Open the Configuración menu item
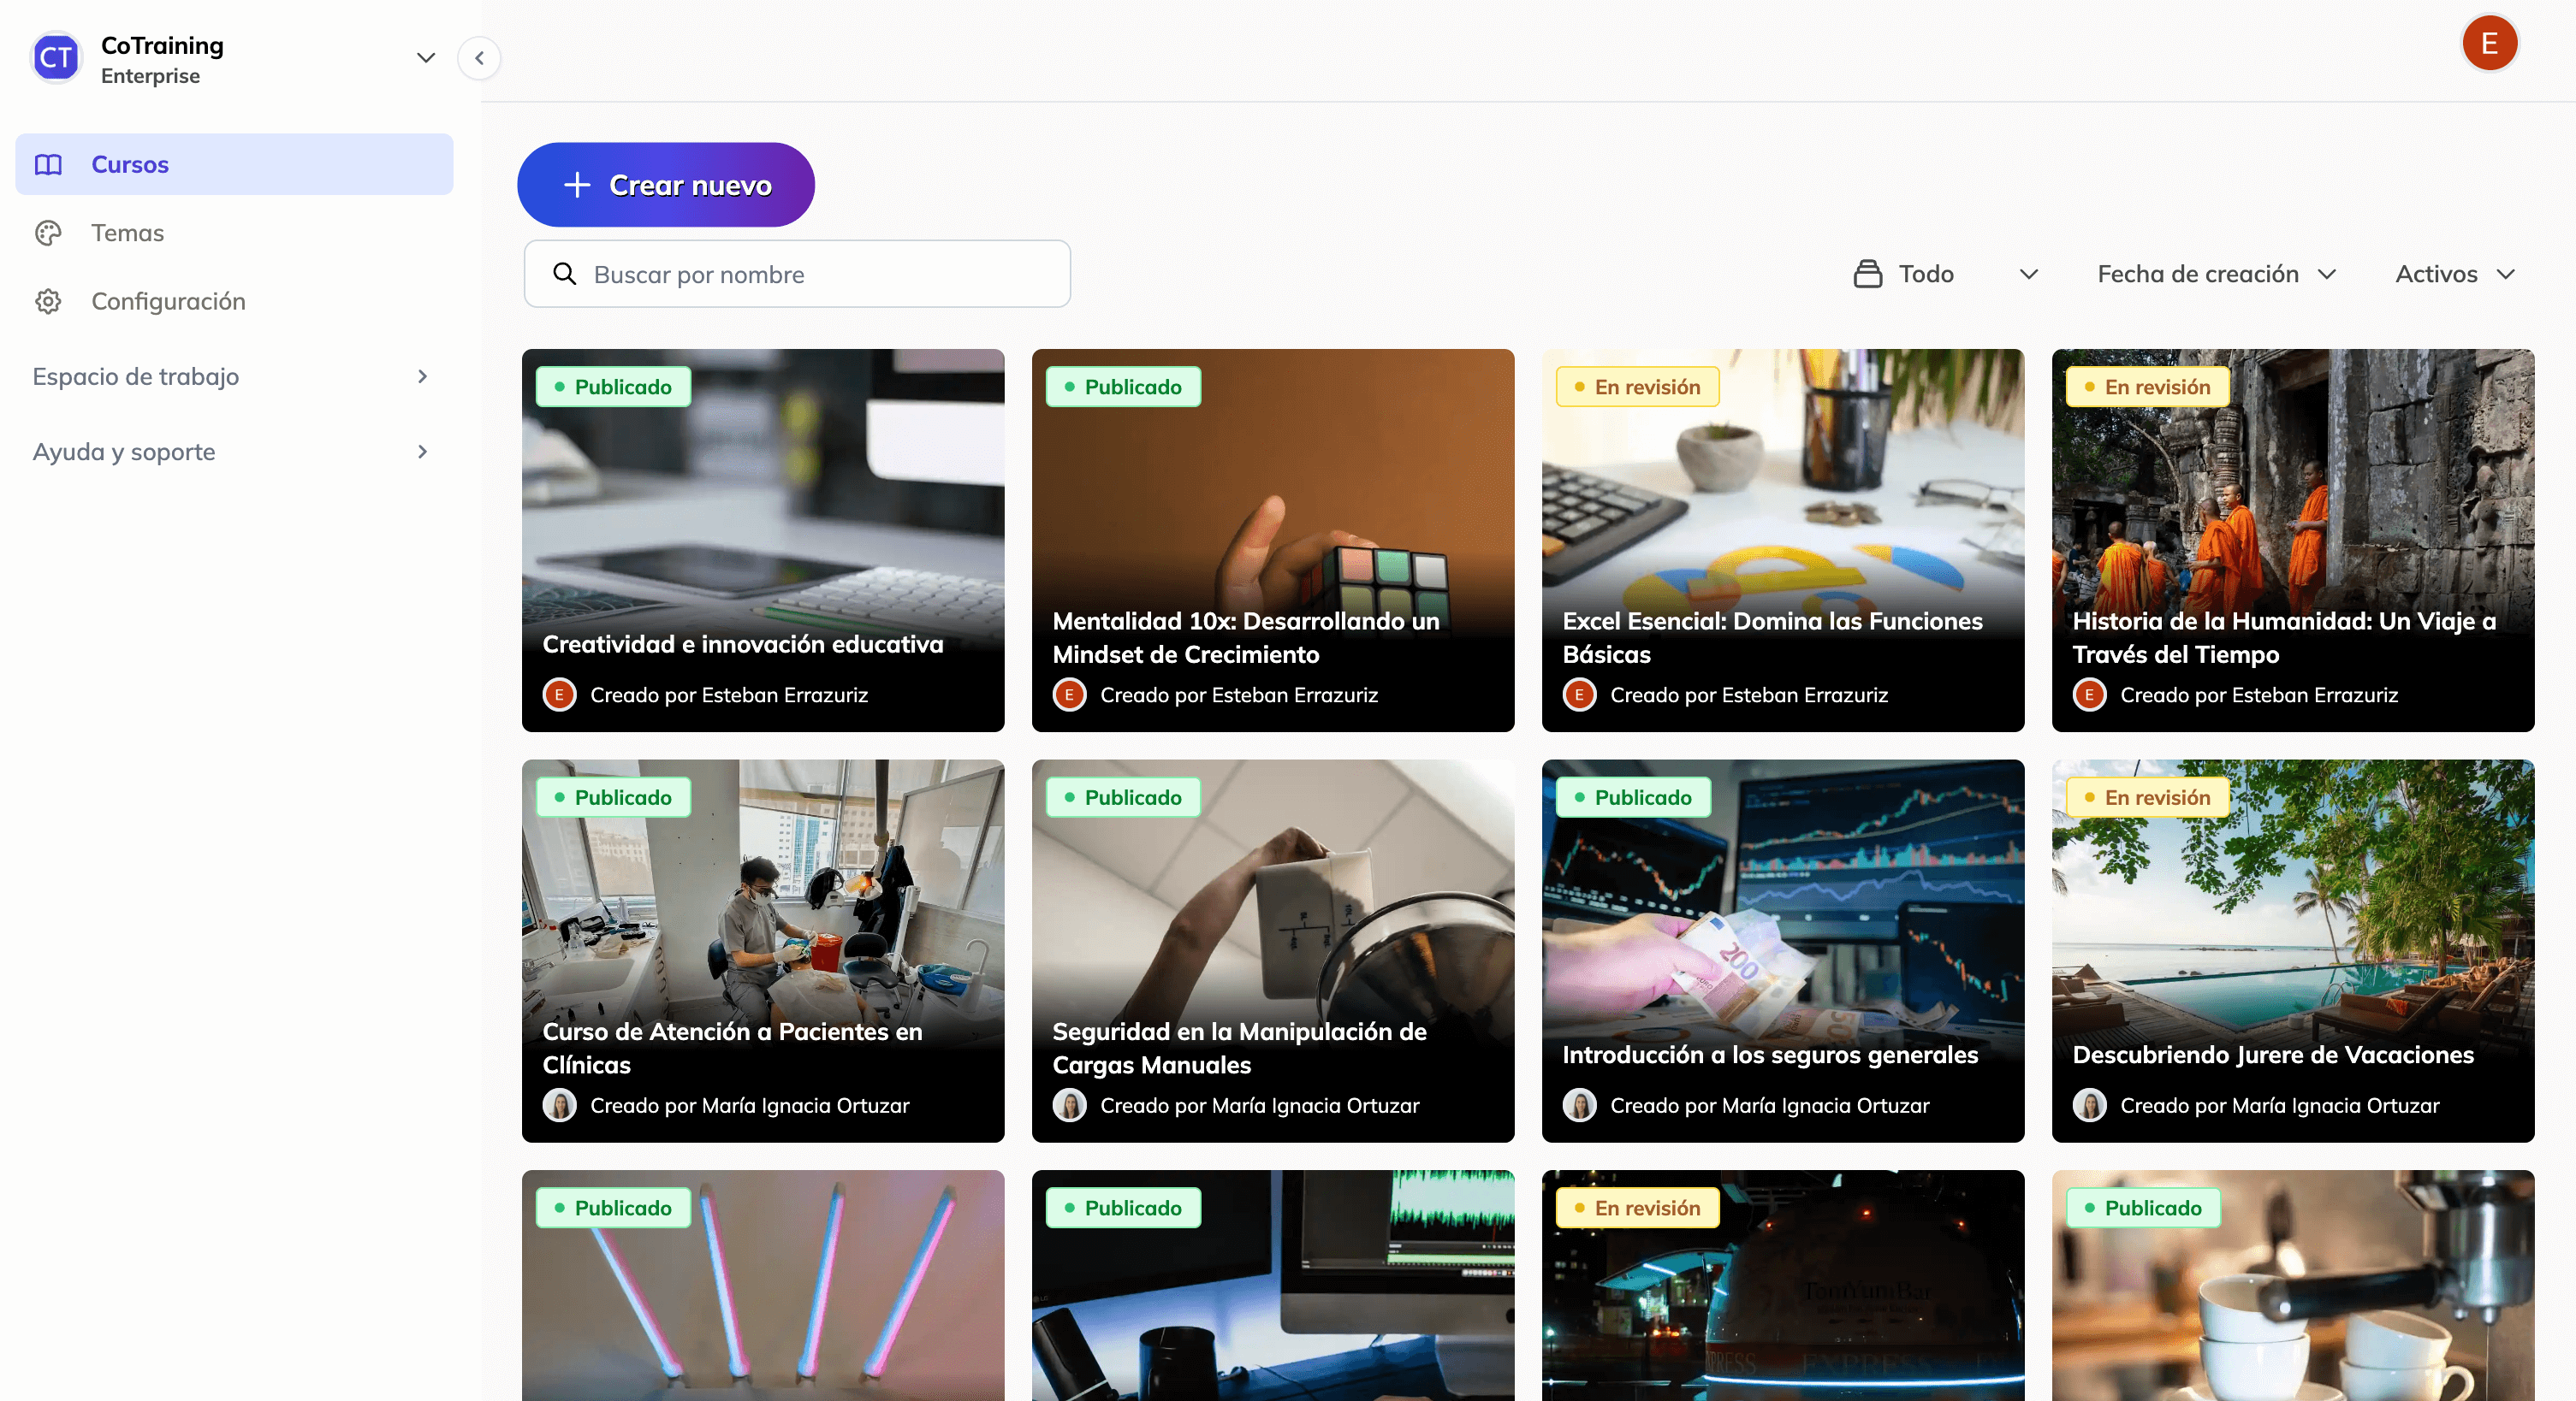The width and height of the screenshot is (2576, 1401). point(168,302)
